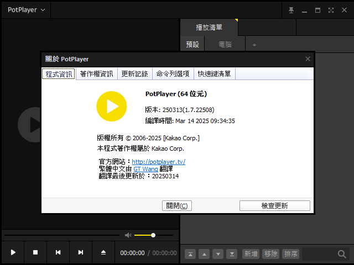Move playlist item up one position

coord(204,254)
